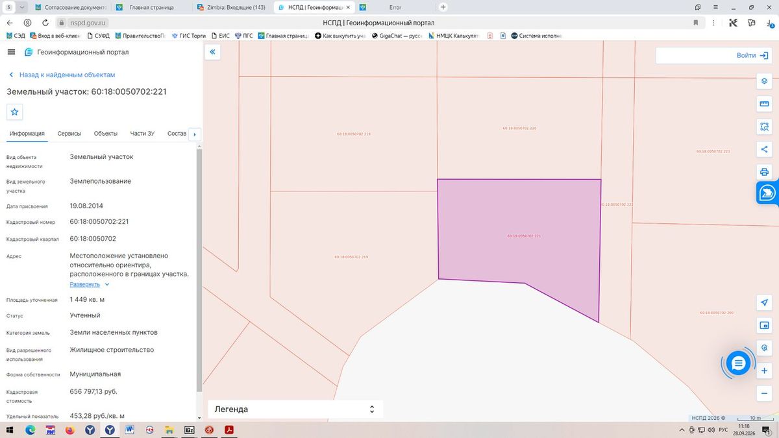779x438 pixels.
Task: Print the map with printer icon
Action: 764,172
